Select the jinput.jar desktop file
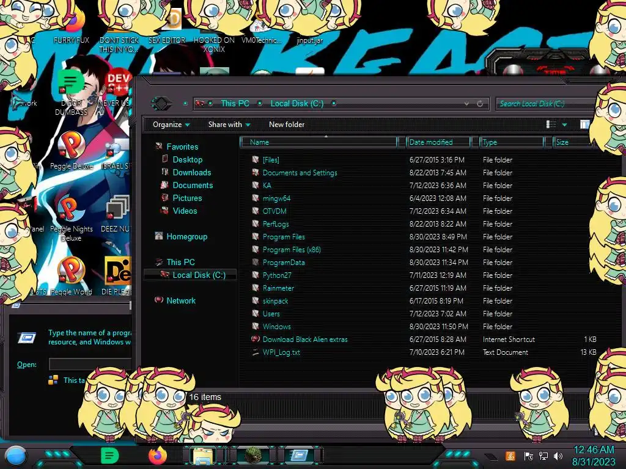This screenshot has width=626, height=469. 310,40
